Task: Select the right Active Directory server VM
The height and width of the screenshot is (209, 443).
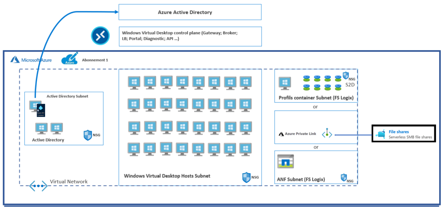Action: 57,129
